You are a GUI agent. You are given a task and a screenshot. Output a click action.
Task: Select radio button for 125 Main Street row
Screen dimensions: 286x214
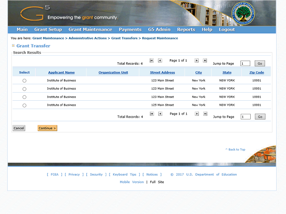tap(24, 105)
